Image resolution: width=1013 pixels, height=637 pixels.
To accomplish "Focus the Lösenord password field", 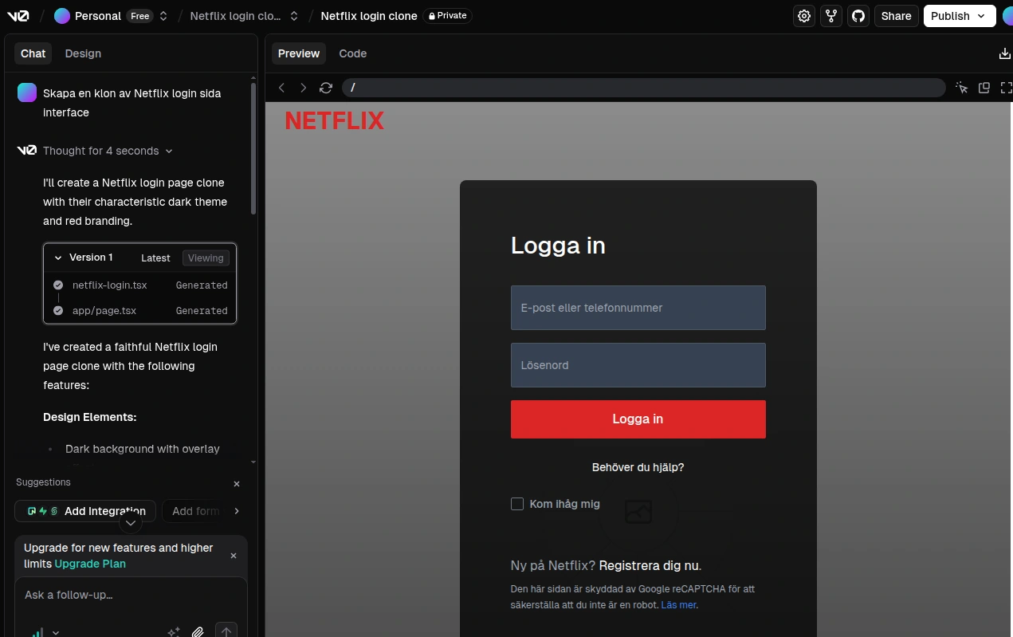I will [x=638, y=365].
